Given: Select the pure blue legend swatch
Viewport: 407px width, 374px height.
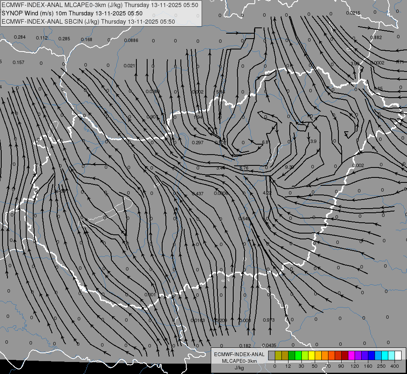Looking at the screenshot, I should (x=372, y=355).
